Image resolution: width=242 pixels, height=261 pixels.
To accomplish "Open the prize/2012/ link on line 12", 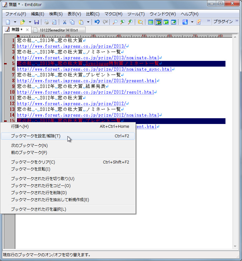I will [x=72, y=104].
